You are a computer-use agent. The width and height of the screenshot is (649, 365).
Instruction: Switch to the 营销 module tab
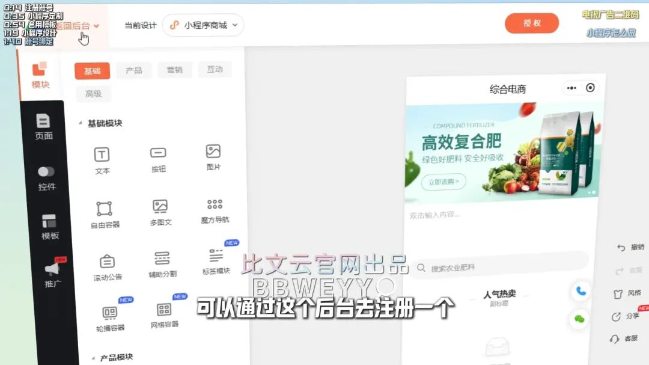click(175, 70)
